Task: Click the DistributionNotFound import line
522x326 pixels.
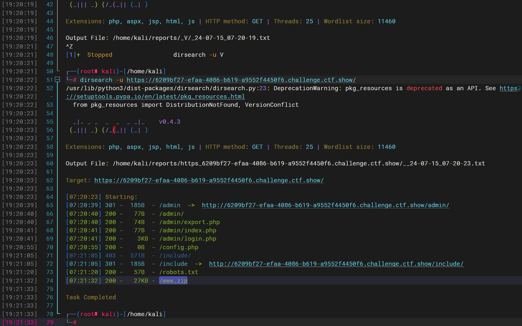Action: (x=186, y=105)
